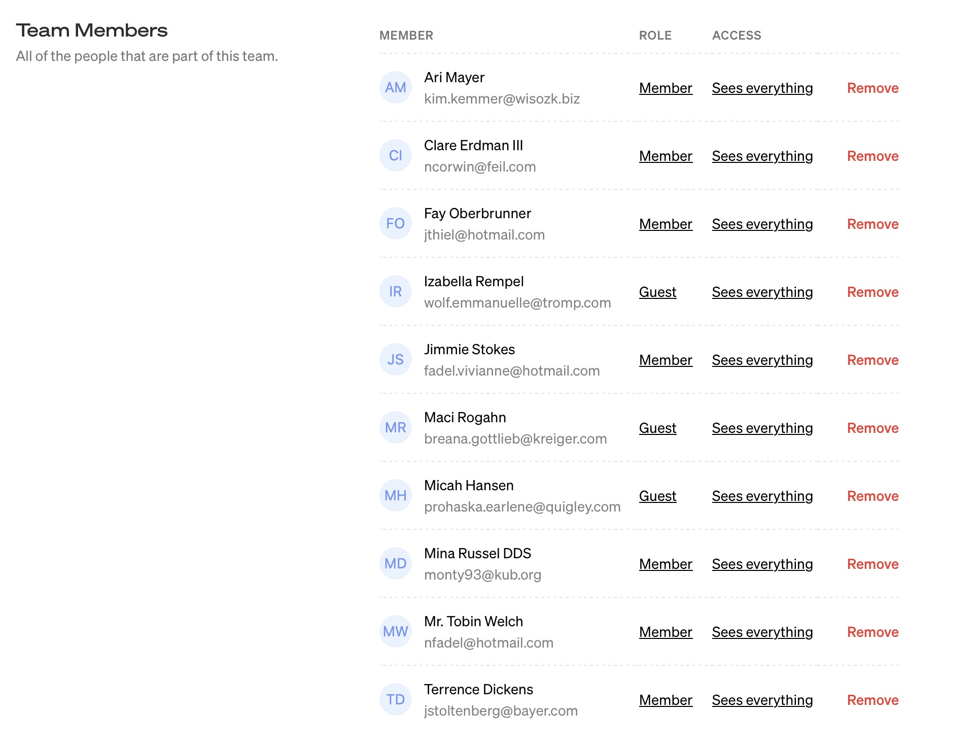The width and height of the screenshot is (980, 745).
Task: Open Ari Mayer's Sees everything access
Action: coord(762,88)
